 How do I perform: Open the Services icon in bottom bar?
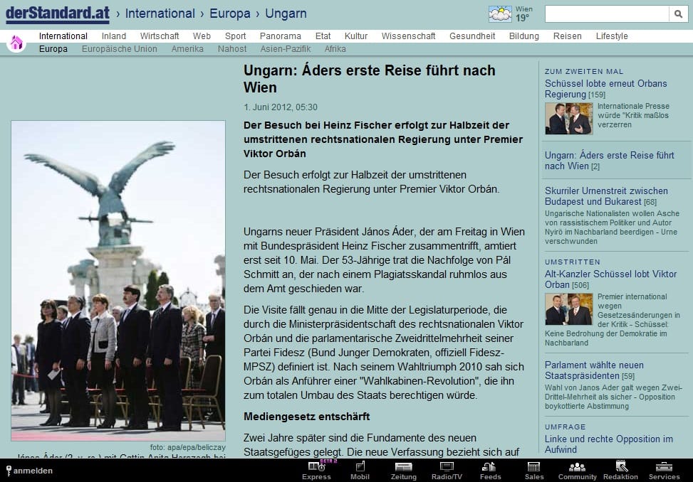pos(665,471)
